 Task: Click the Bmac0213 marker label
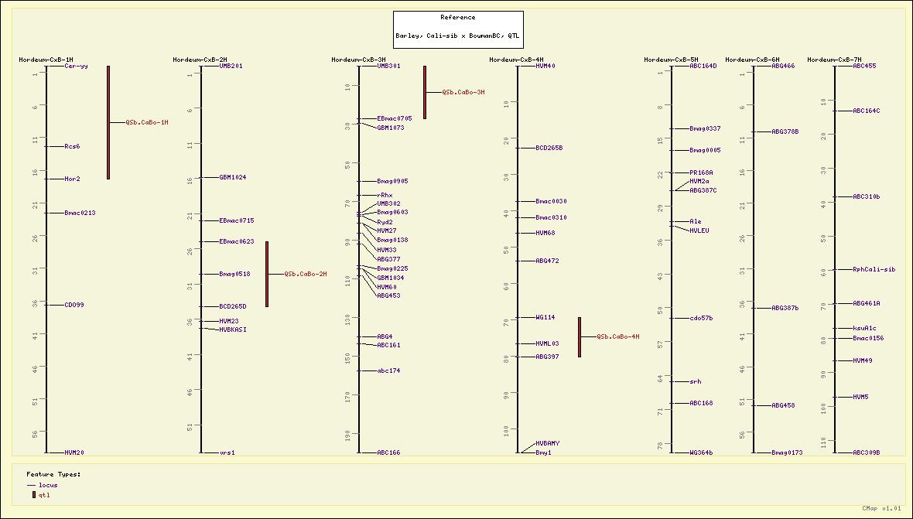tap(80, 213)
